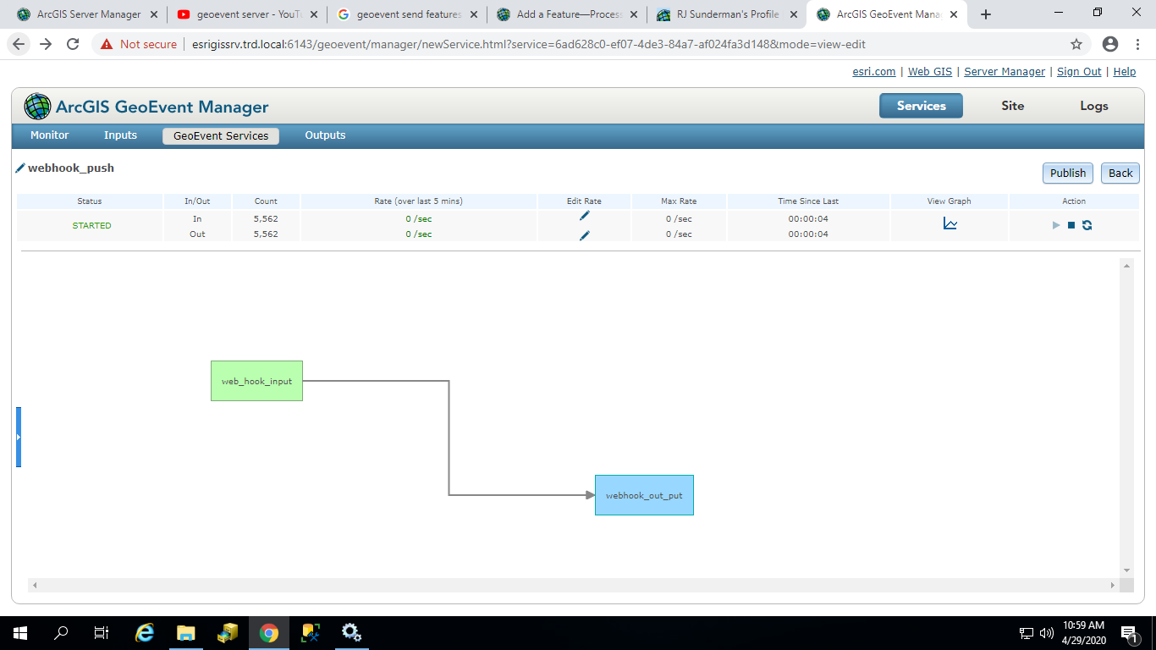Click the network tray icon
The height and width of the screenshot is (650, 1156).
[1026, 633]
